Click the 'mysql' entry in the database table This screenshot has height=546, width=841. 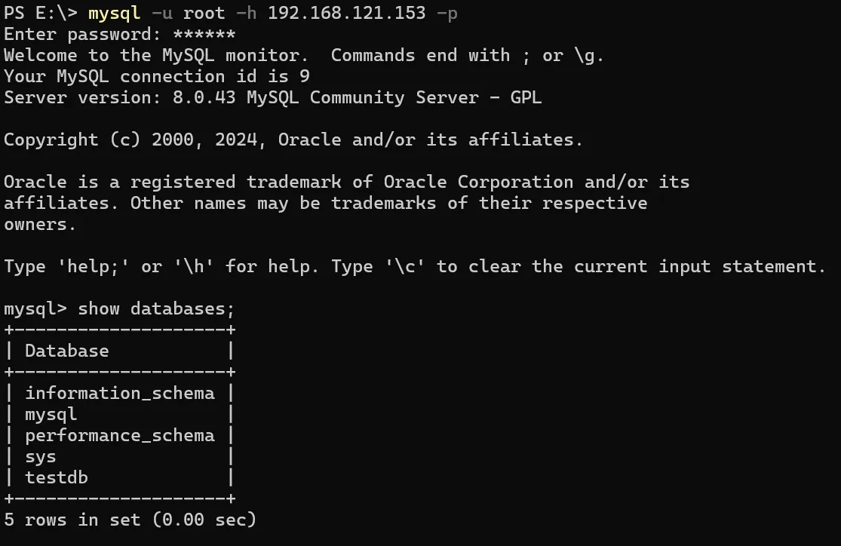coord(51,415)
